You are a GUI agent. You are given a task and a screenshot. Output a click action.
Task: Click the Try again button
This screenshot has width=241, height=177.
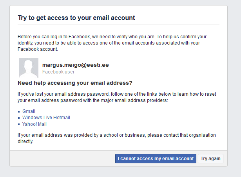210,159
